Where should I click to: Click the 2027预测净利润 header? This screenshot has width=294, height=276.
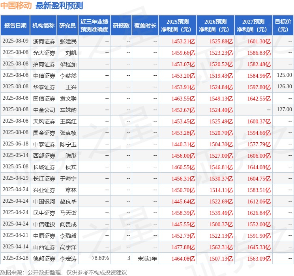point(253,26)
